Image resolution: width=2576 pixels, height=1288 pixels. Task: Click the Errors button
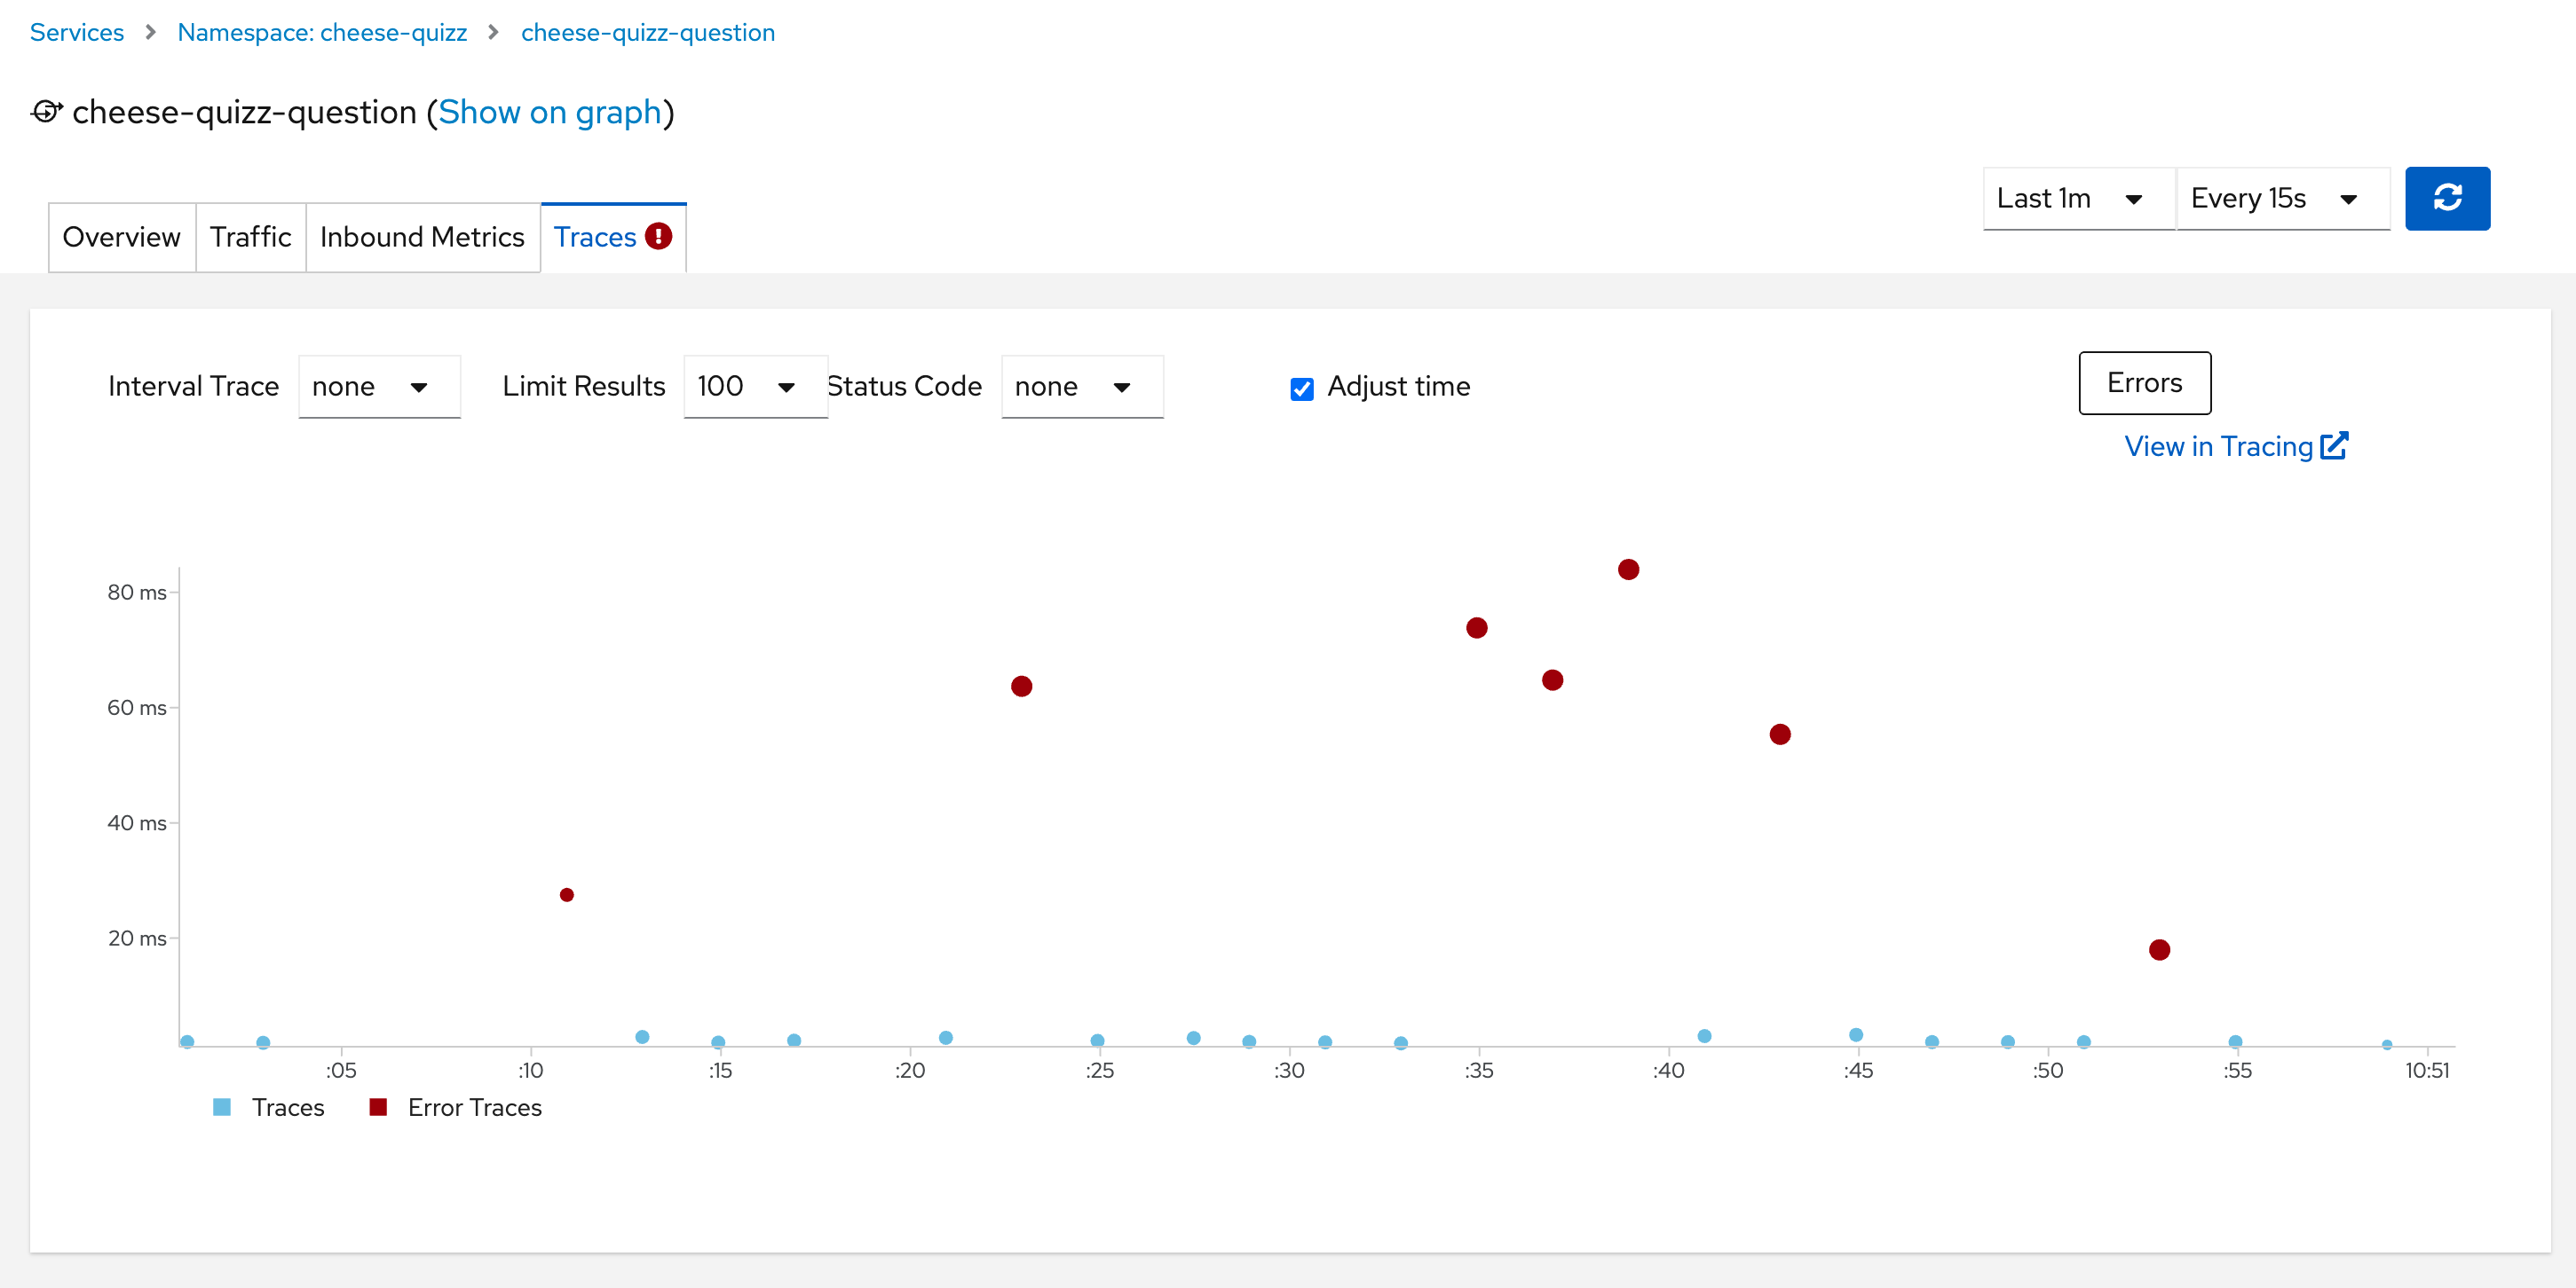(2143, 382)
